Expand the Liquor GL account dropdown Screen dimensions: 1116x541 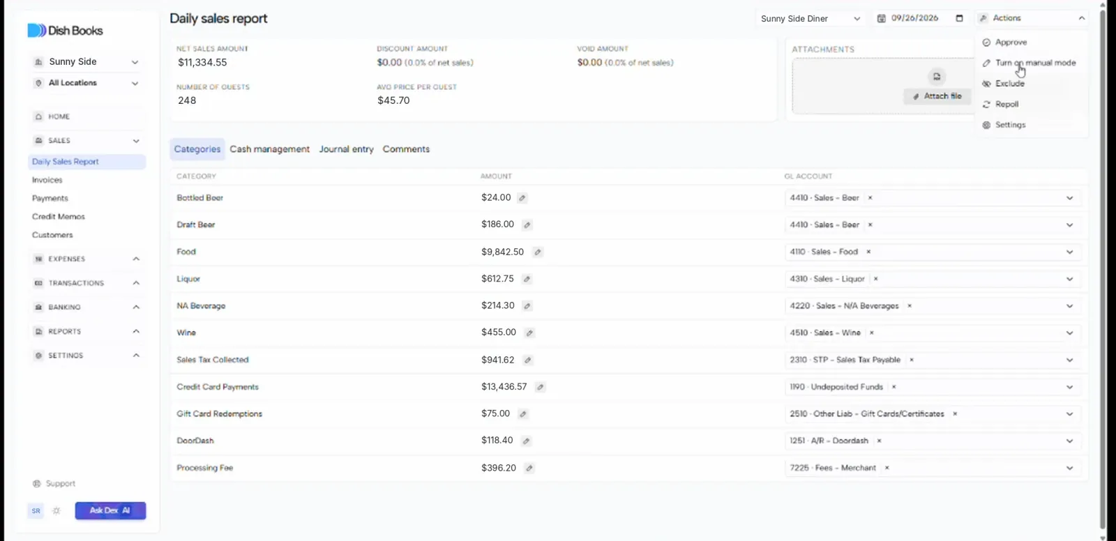tap(1070, 279)
